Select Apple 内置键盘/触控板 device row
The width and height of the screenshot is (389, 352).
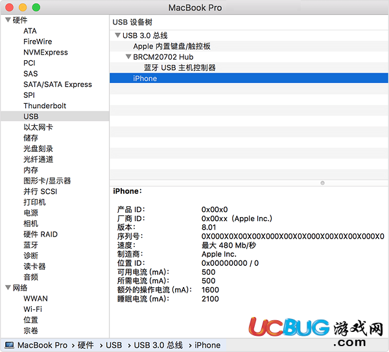click(249, 46)
